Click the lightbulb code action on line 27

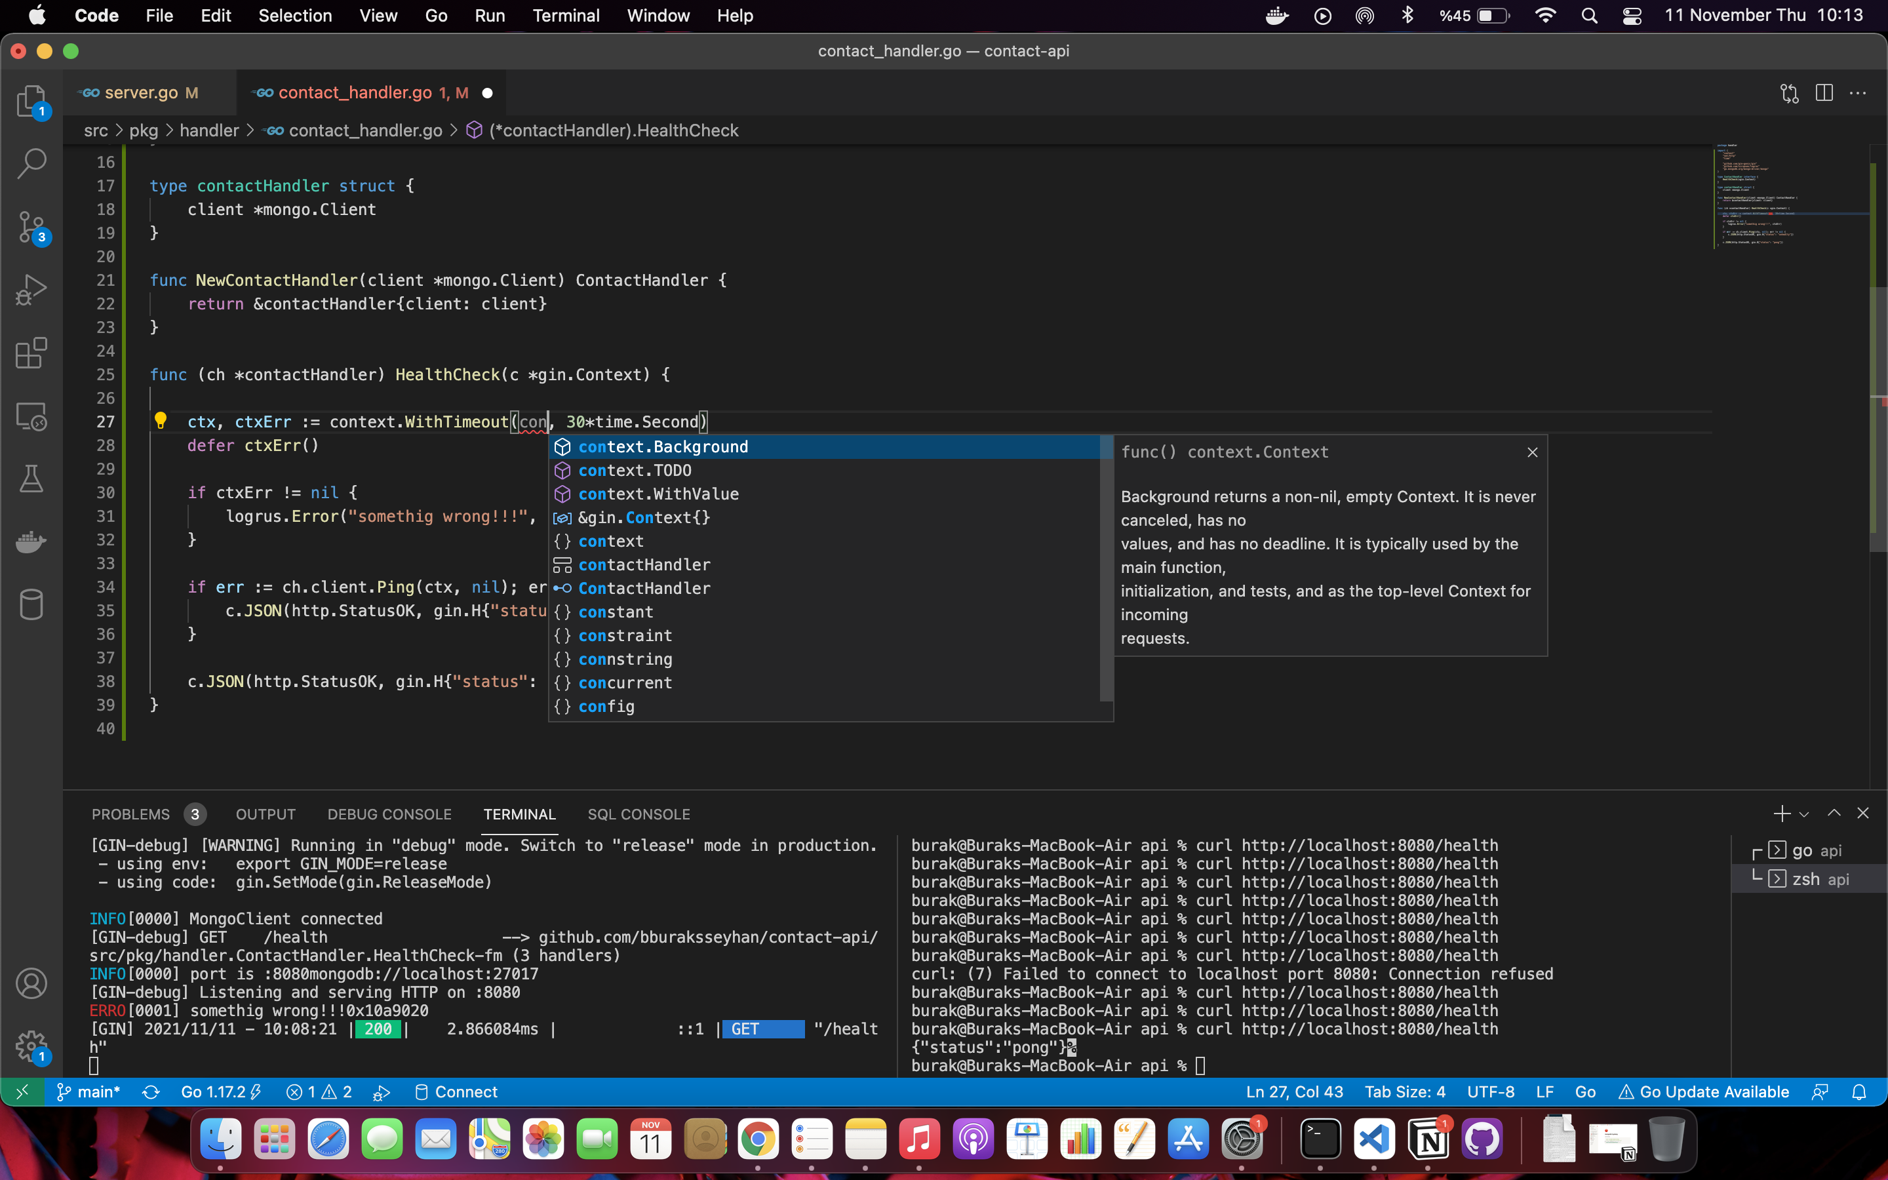pos(161,421)
